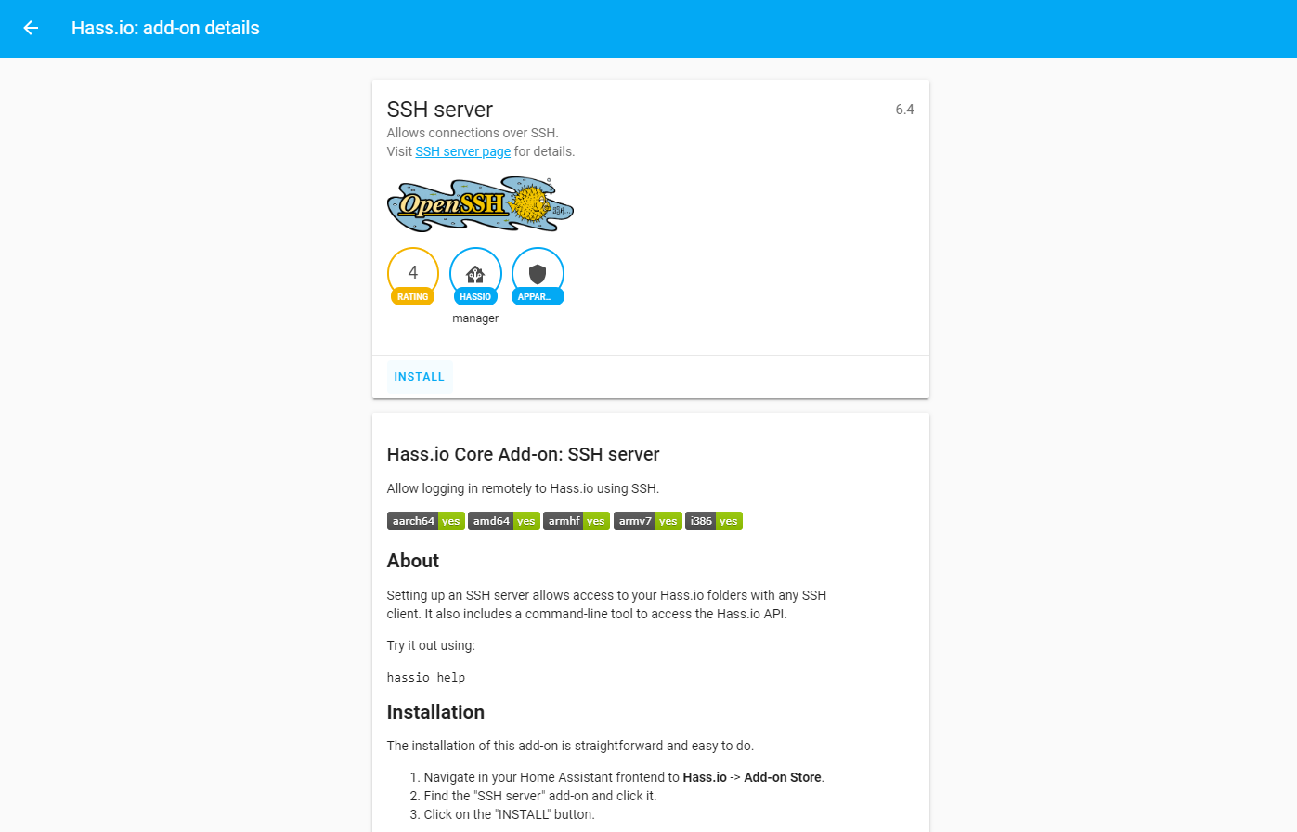Viewport: 1297px width, 832px height.
Task: Click the SSH server card title
Action: pyautogui.click(x=440, y=110)
